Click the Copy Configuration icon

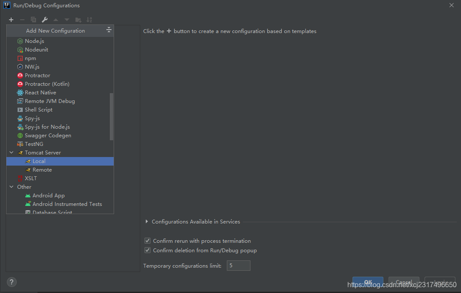pos(33,20)
